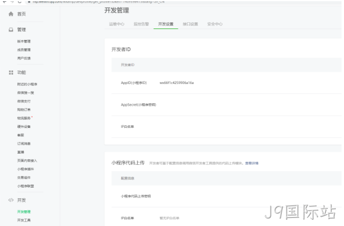Open 物流服务 in the sidebar

point(24,119)
